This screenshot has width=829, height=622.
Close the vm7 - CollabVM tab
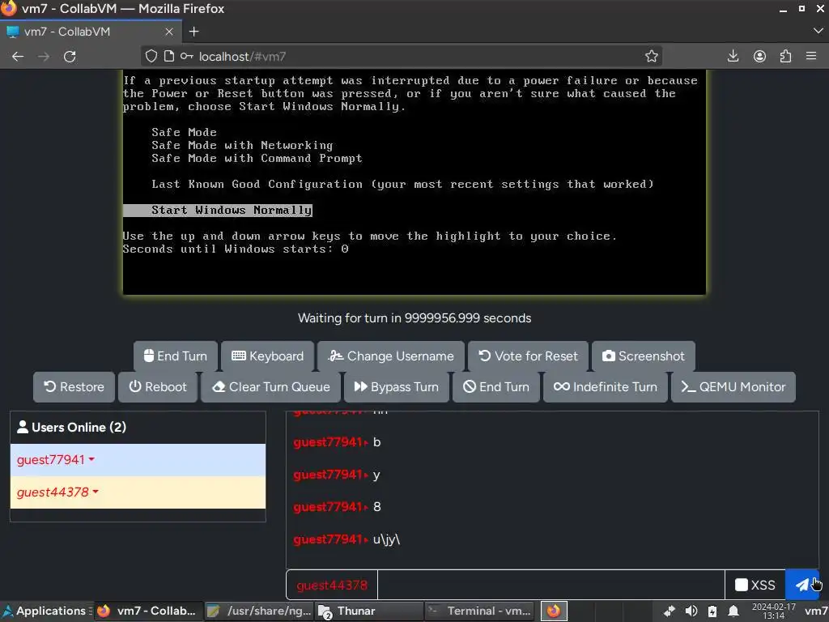[169, 32]
